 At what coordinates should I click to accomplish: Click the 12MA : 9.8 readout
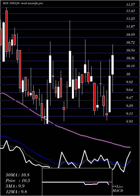(16, 192)
